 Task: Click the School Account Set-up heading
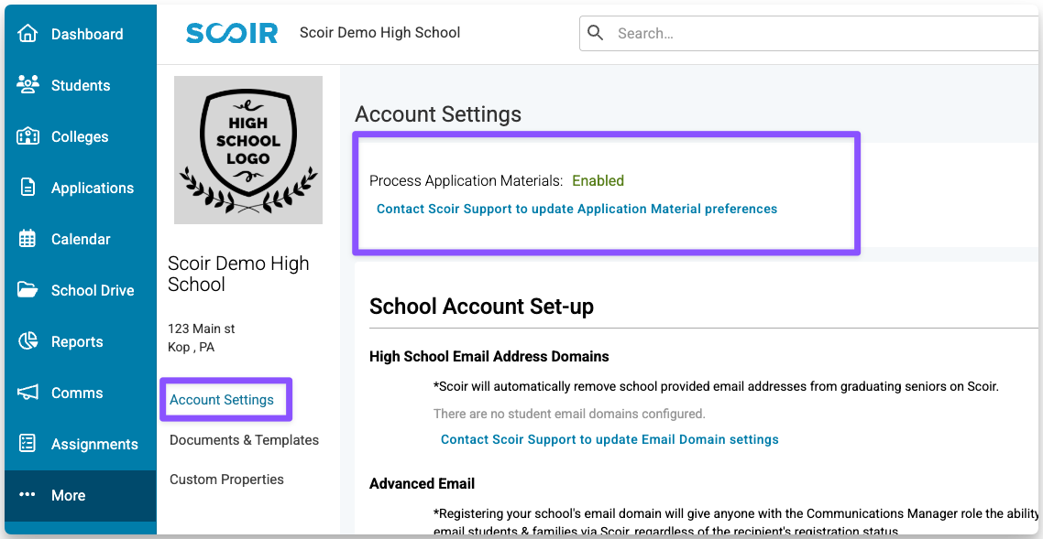481,307
